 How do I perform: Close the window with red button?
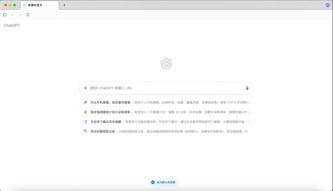tap(6, 5)
